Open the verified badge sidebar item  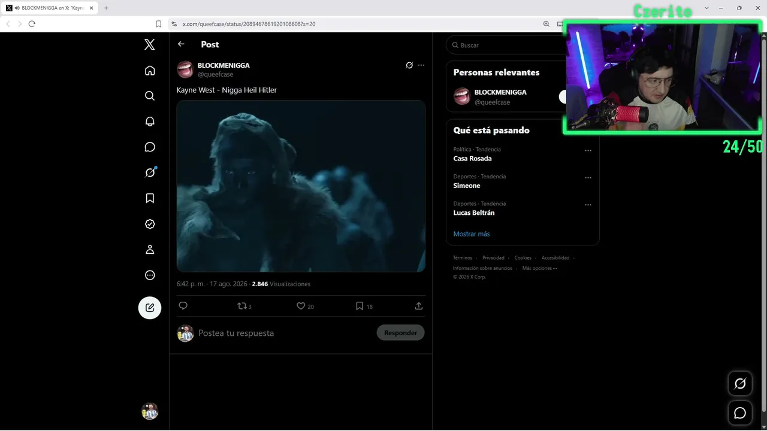click(x=150, y=224)
